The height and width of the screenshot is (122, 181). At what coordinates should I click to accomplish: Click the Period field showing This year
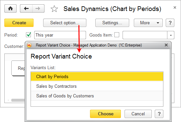coord(60,35)
